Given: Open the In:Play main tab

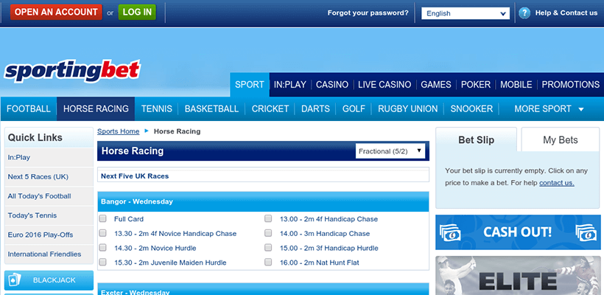Looking at the screenshot, I should (290, 85).
